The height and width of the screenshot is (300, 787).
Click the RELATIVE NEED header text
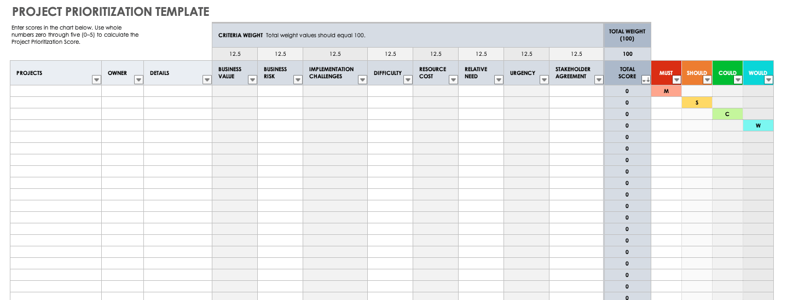pos(476,73)
